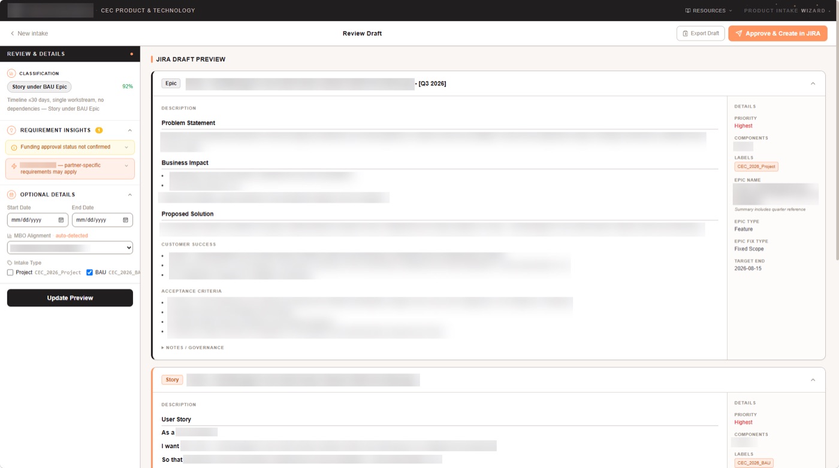
Task: Click the clipboard icon on Export Draft
Action: 686,34
